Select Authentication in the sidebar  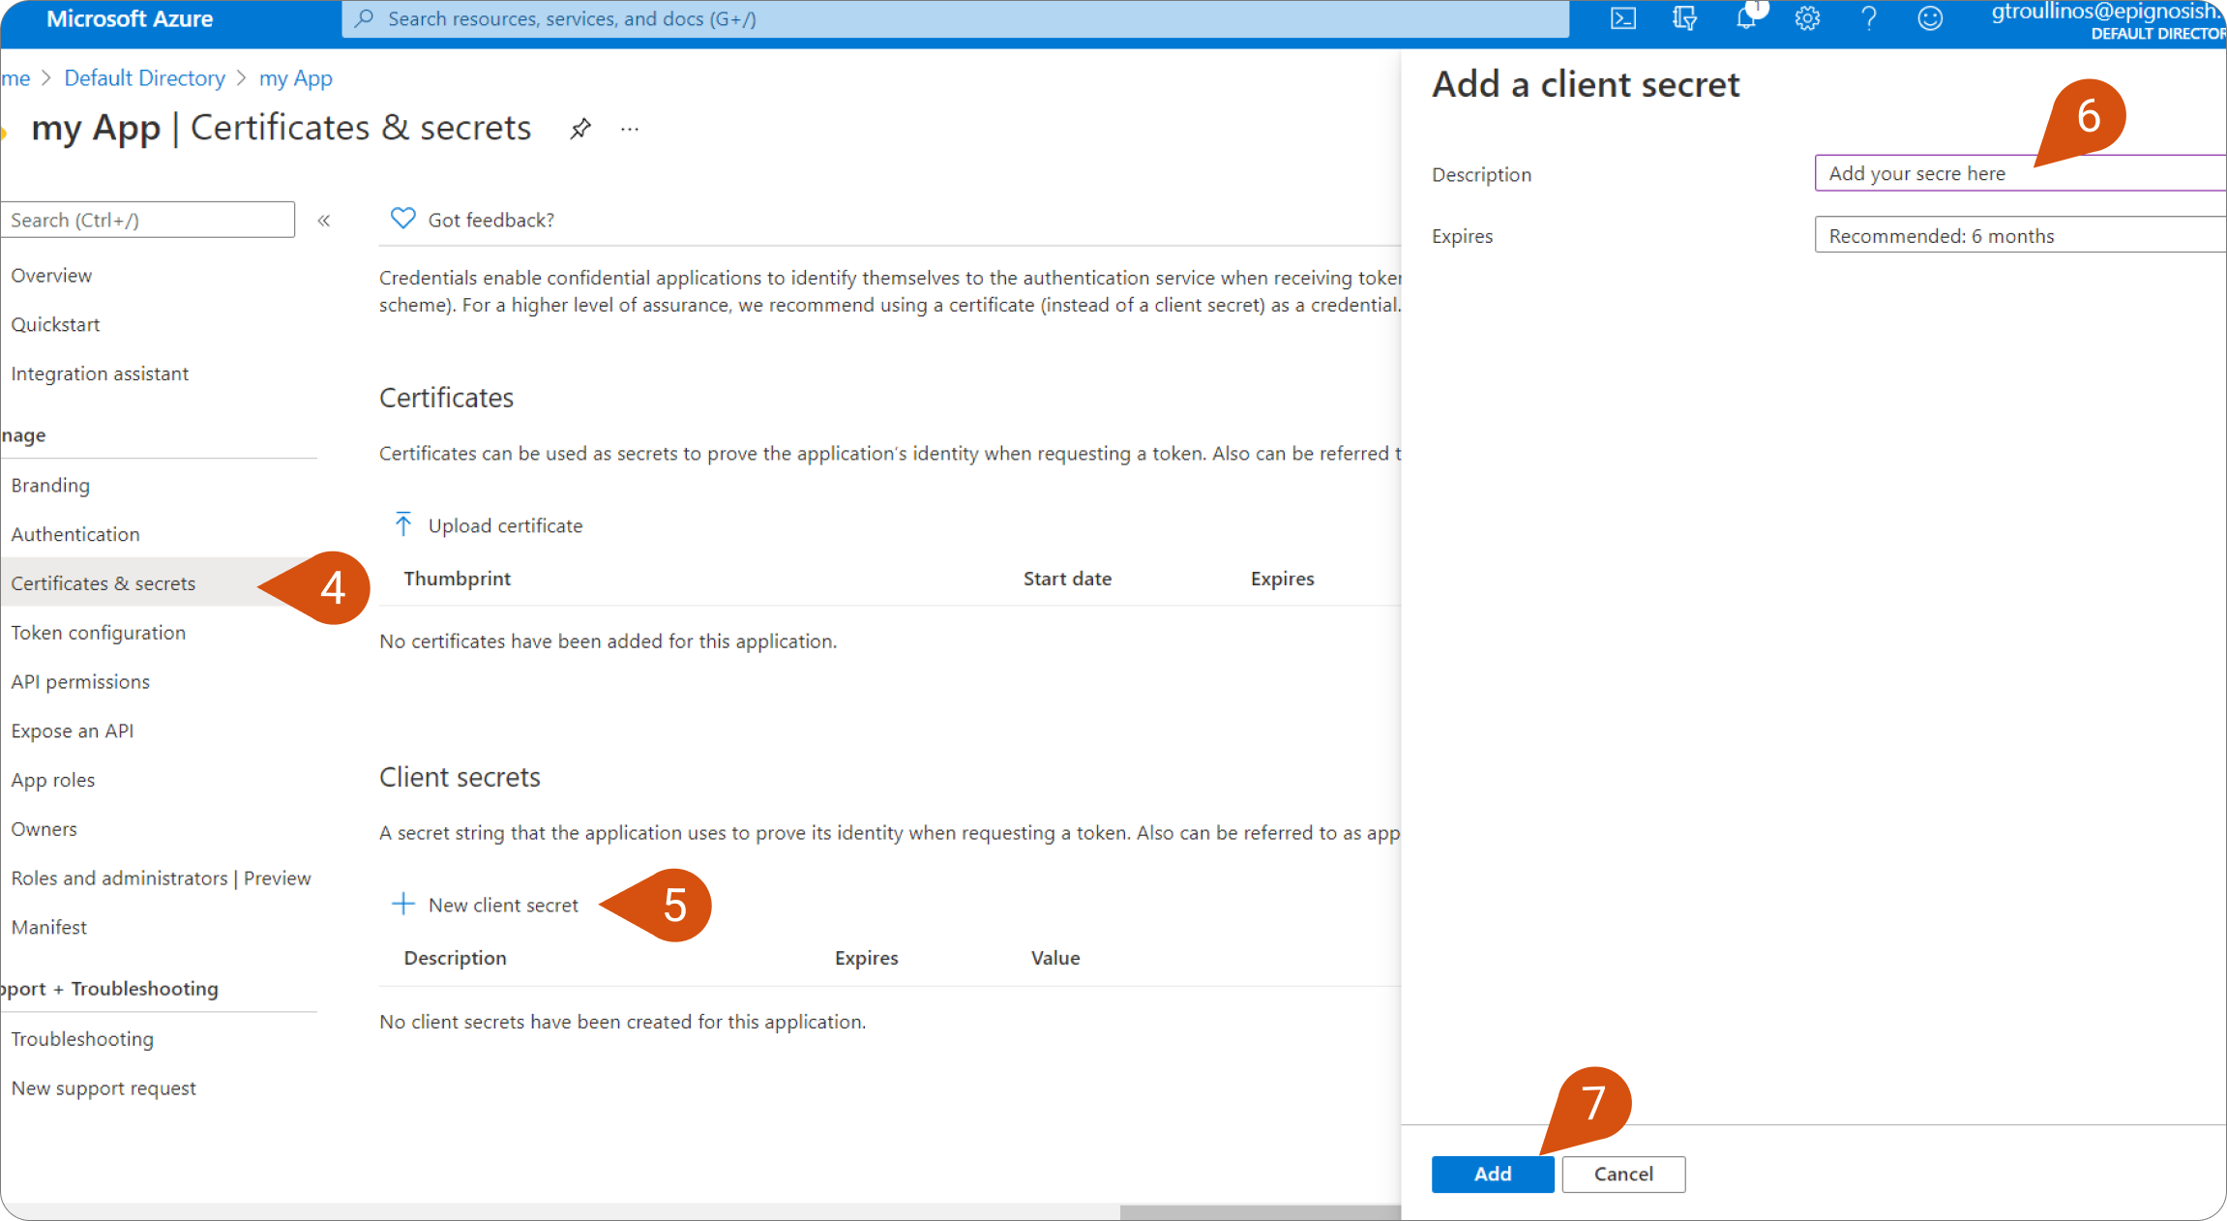(75, 534)
